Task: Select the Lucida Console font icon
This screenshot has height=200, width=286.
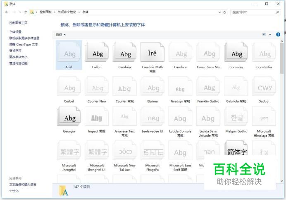Action: tap(180, 116)
